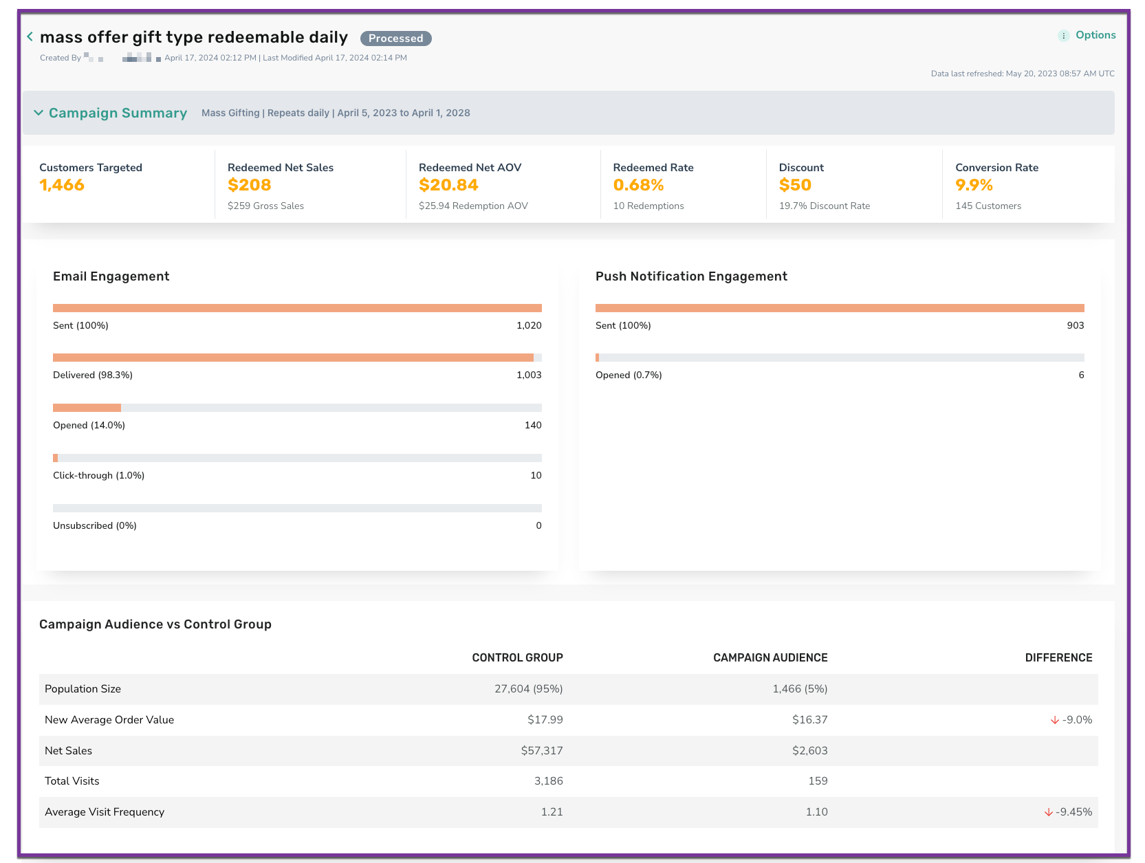Select the Conversion Rate 9.9% card

[x=1028, y=184]
